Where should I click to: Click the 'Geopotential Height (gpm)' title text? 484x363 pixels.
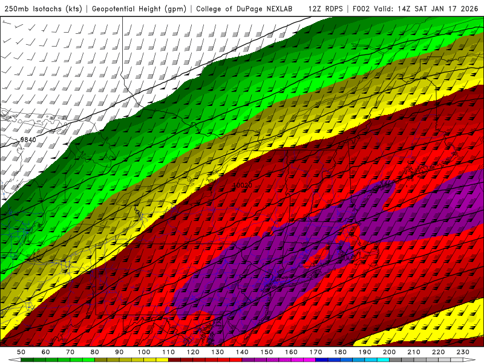click(x=139, y=9)
